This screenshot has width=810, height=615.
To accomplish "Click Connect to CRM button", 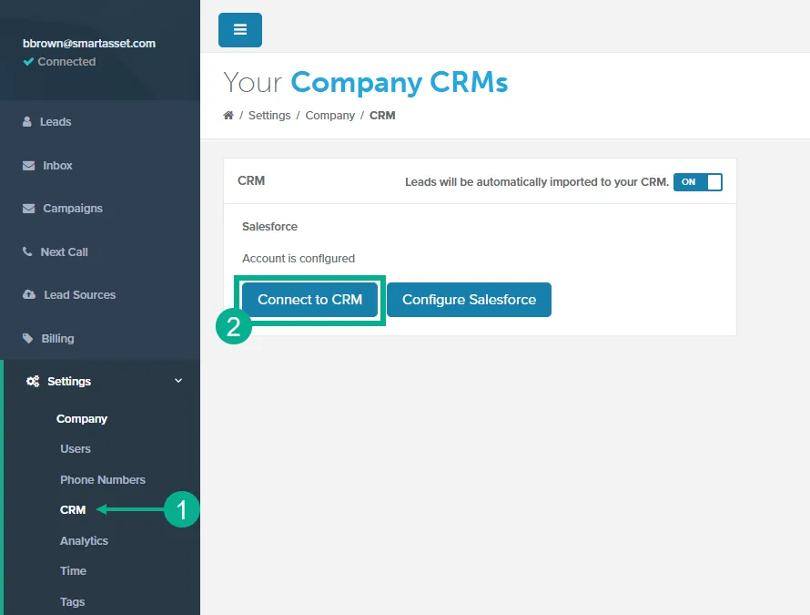I will [x=310, y=300].
